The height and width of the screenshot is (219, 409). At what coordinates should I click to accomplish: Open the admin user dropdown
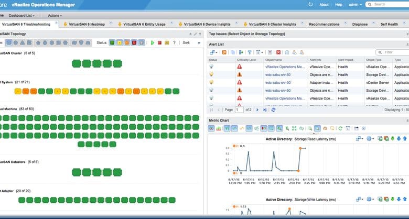point(356,4)
